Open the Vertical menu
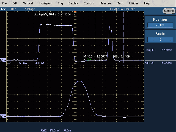The width and height of the screenshot is (176, 132). point(28,3)
